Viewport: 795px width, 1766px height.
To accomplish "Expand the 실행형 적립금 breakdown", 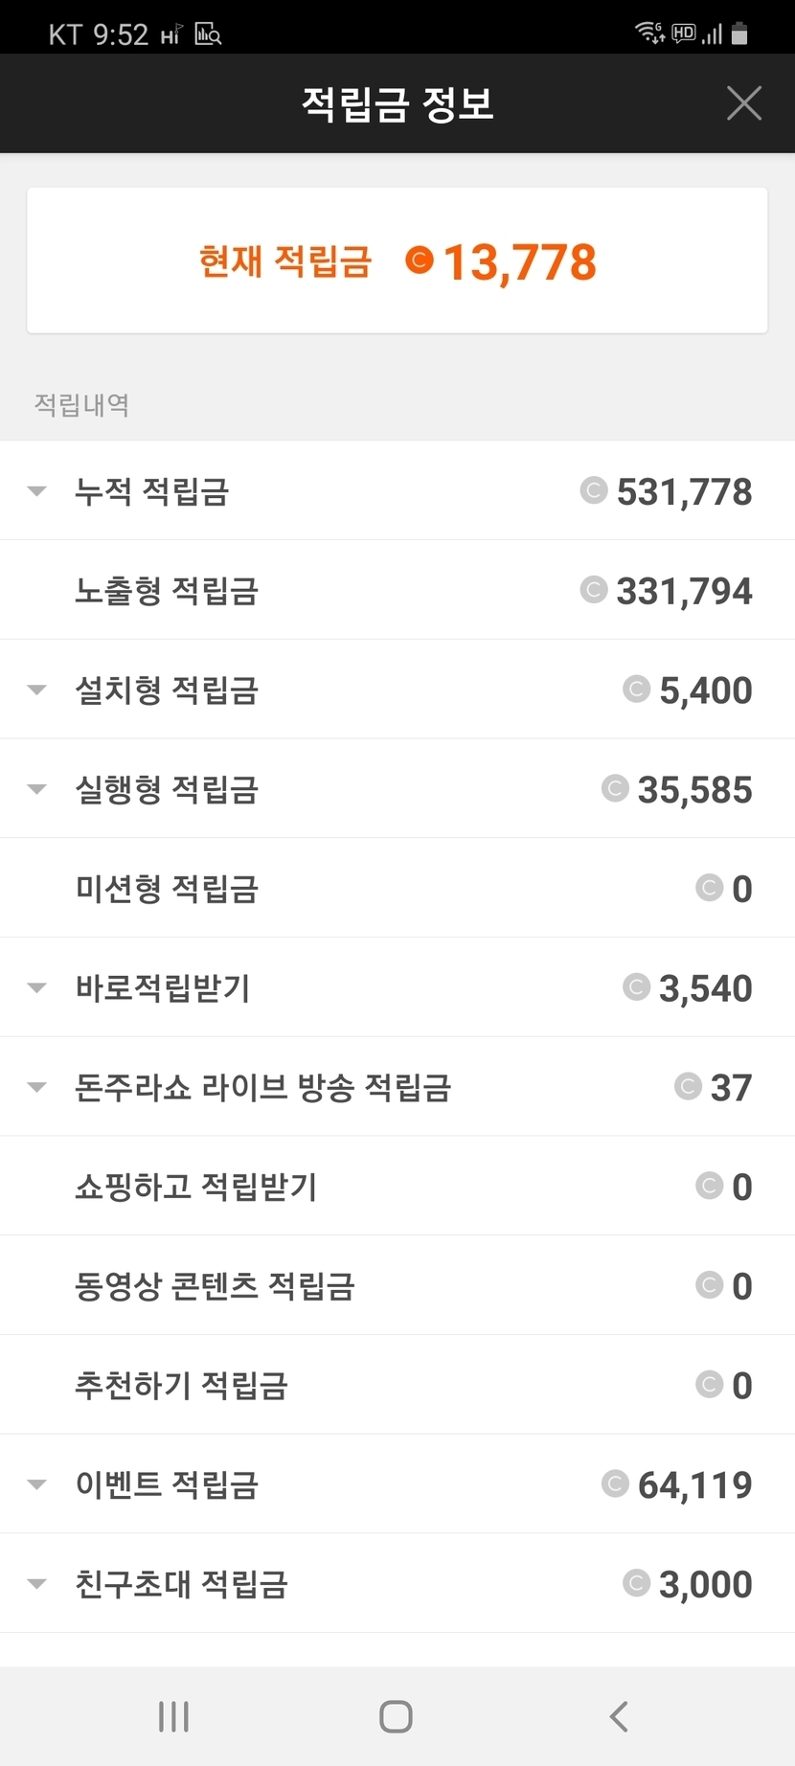I will [x=37, y=789].
